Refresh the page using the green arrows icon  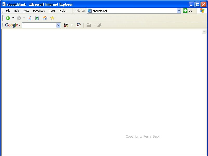pyautogui.click(x=37, y=18)
